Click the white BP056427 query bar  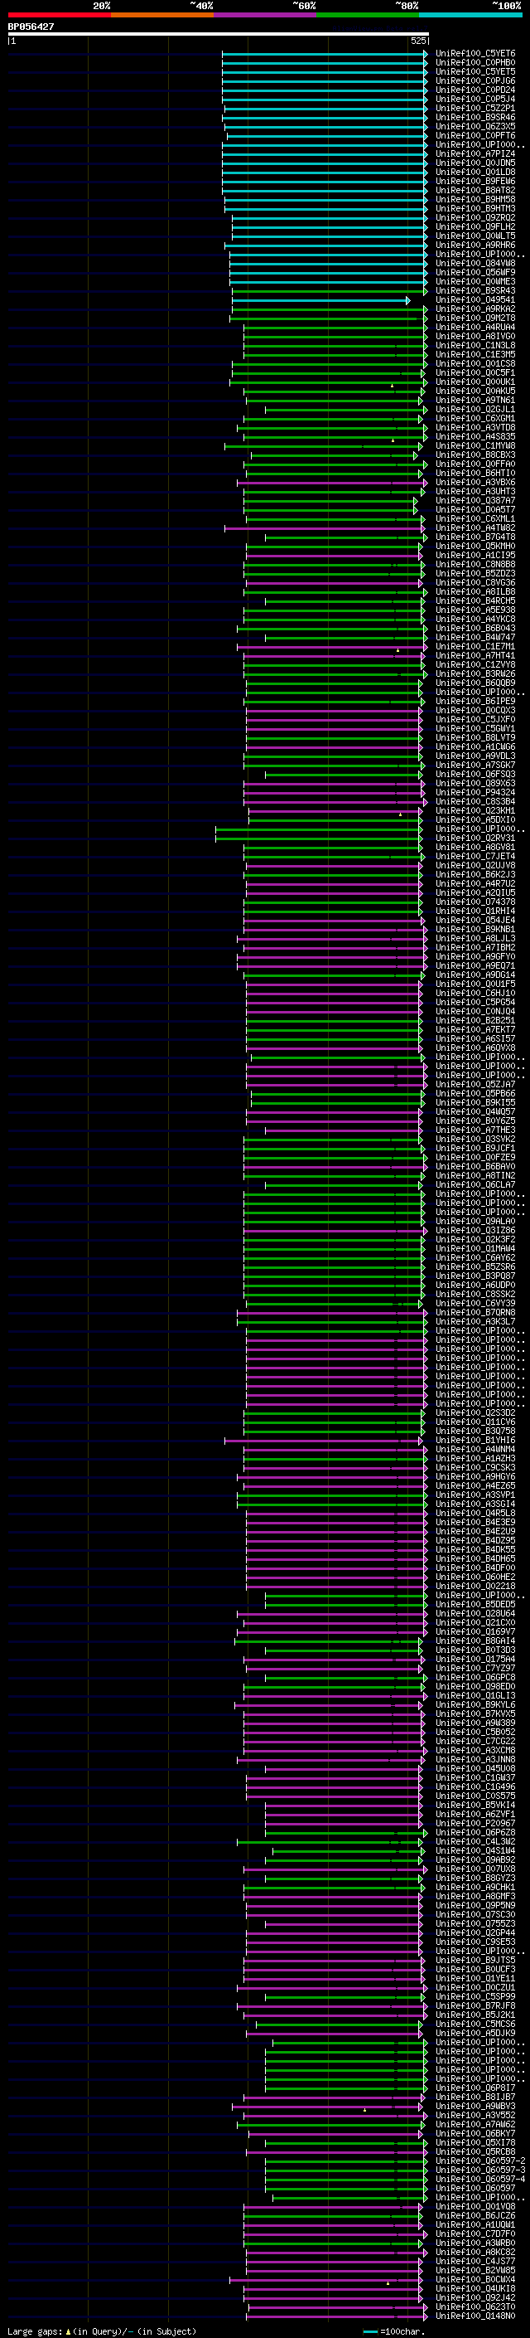219,35
